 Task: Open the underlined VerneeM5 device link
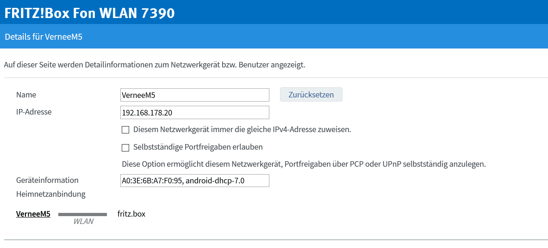coord(33,214)
